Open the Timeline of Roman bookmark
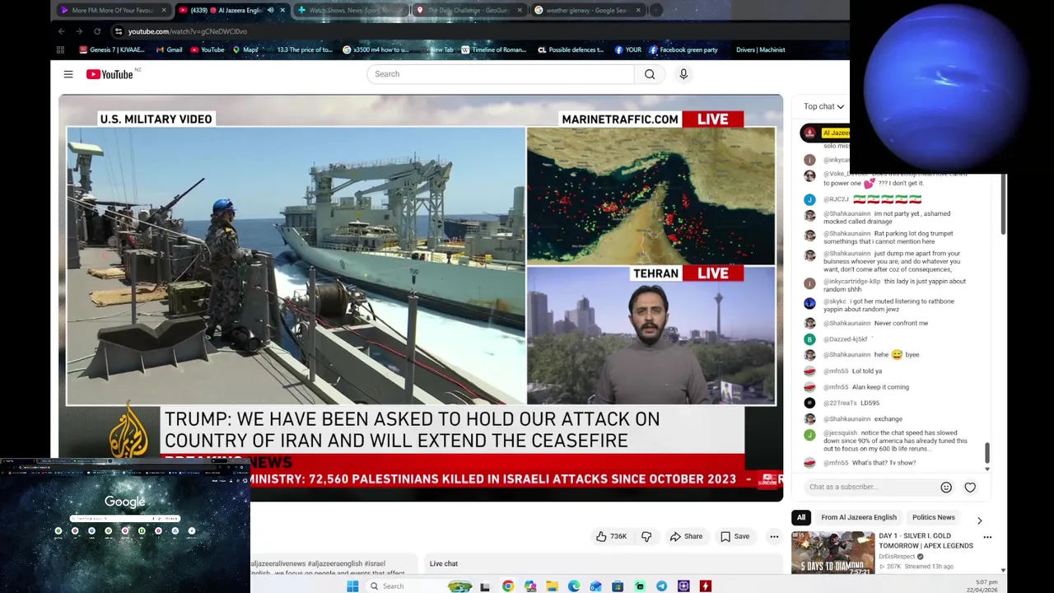1054x593 pixels. (x=494, y=49)
